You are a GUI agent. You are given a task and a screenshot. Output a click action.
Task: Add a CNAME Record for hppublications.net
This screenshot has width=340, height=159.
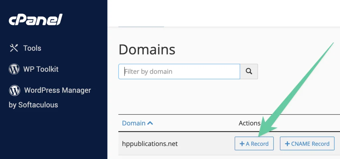[307, 144]
